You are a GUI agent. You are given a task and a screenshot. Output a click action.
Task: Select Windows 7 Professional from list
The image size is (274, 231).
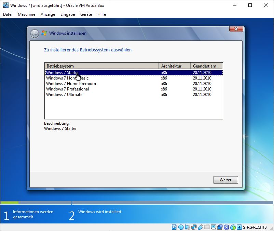pos(67,89)
